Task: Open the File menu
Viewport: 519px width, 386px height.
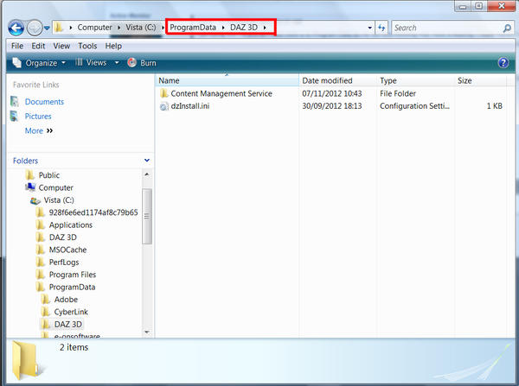Action: (17, 46)
